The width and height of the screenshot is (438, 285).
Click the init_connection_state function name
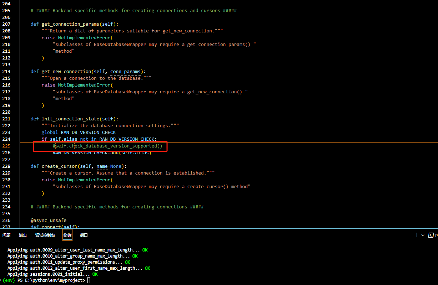70,119
